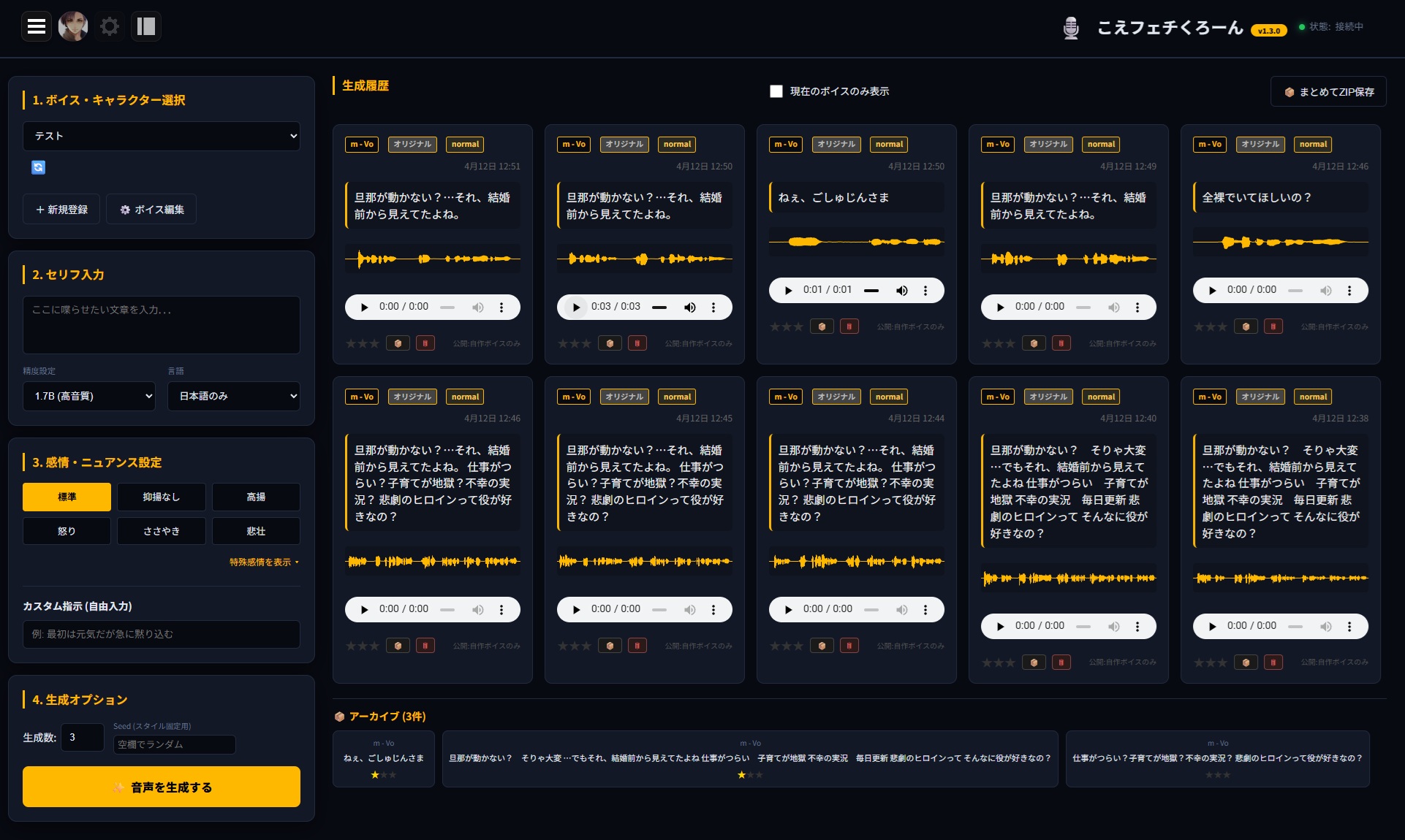The height and width of the screenshot is (840, 1405).
Task: Click the user avatar icon
Action: tap(73, 27)
